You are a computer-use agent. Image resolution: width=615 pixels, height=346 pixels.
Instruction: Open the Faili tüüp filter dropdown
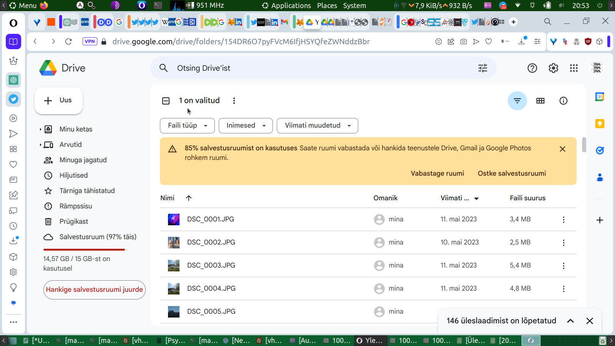tap(187, 126)
